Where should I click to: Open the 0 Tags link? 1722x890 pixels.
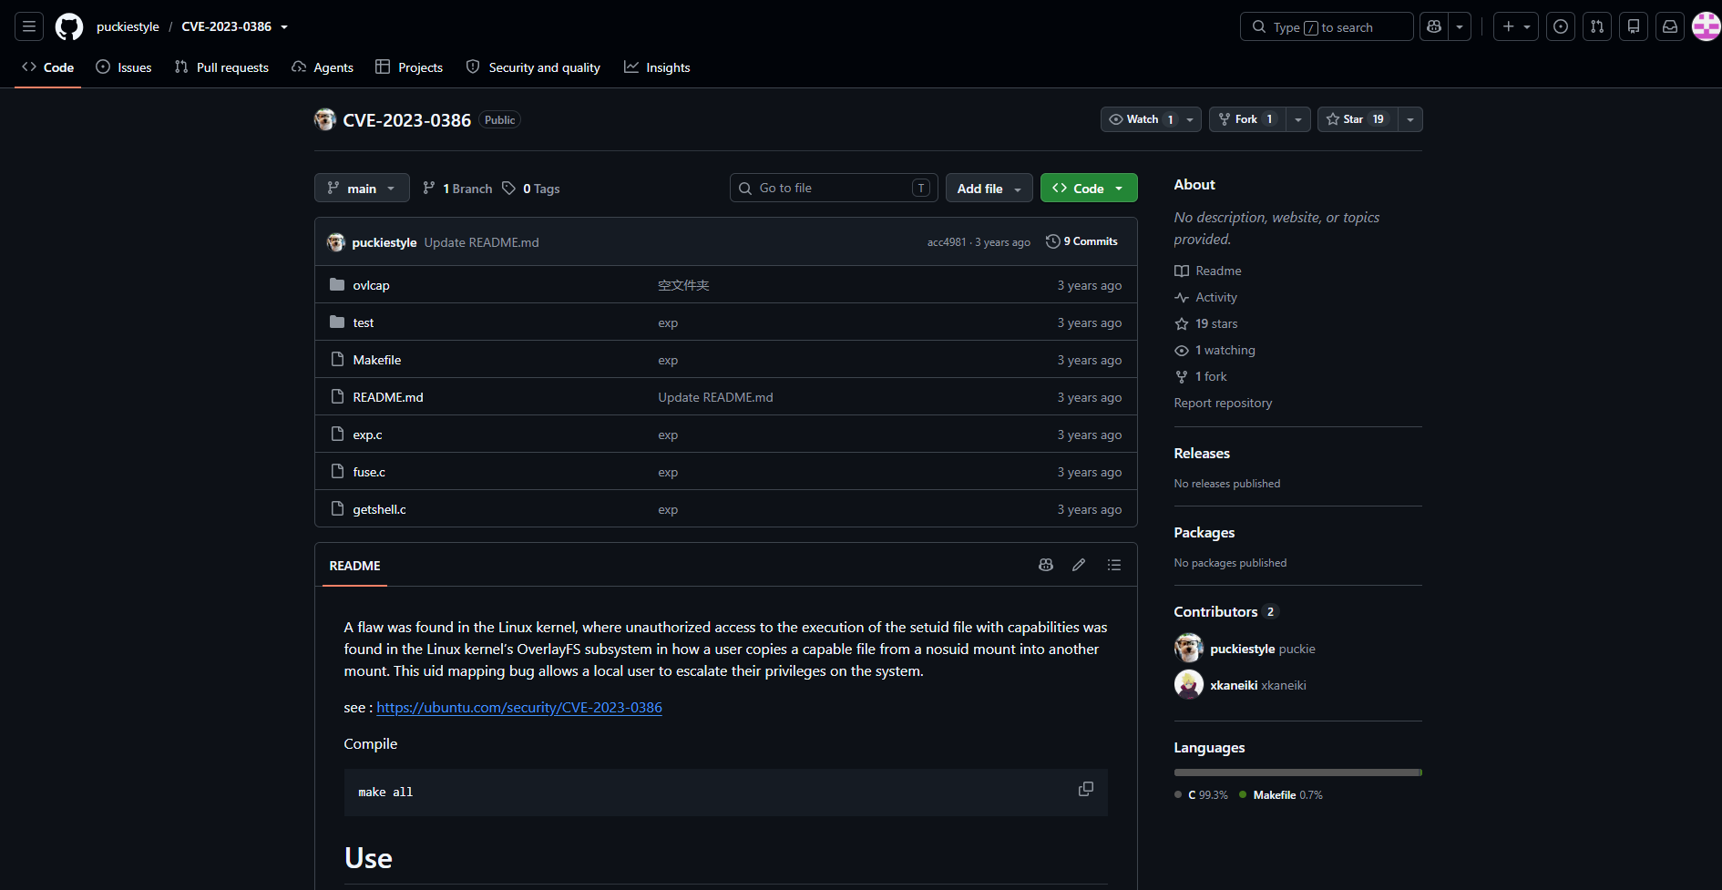531,189
